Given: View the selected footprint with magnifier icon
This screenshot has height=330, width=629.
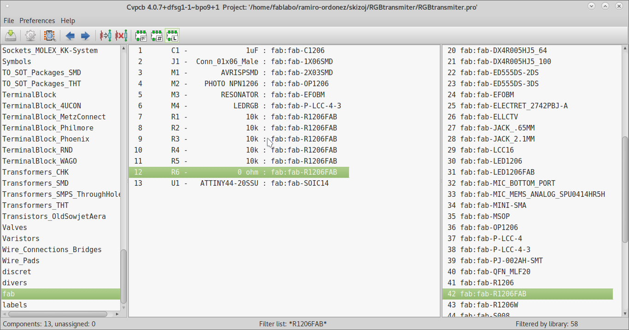Looking at the screenshot, I should click(50, 35).
